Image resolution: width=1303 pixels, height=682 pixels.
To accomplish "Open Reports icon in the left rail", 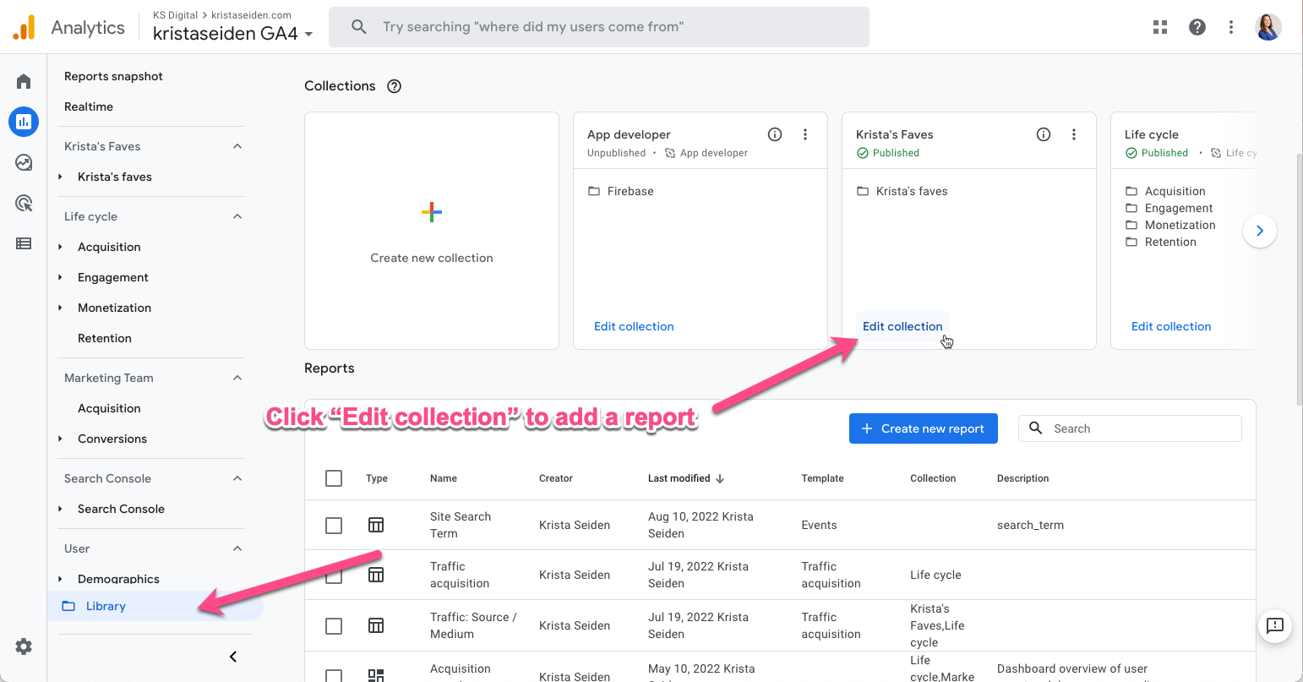I will (x=24, y=122).
